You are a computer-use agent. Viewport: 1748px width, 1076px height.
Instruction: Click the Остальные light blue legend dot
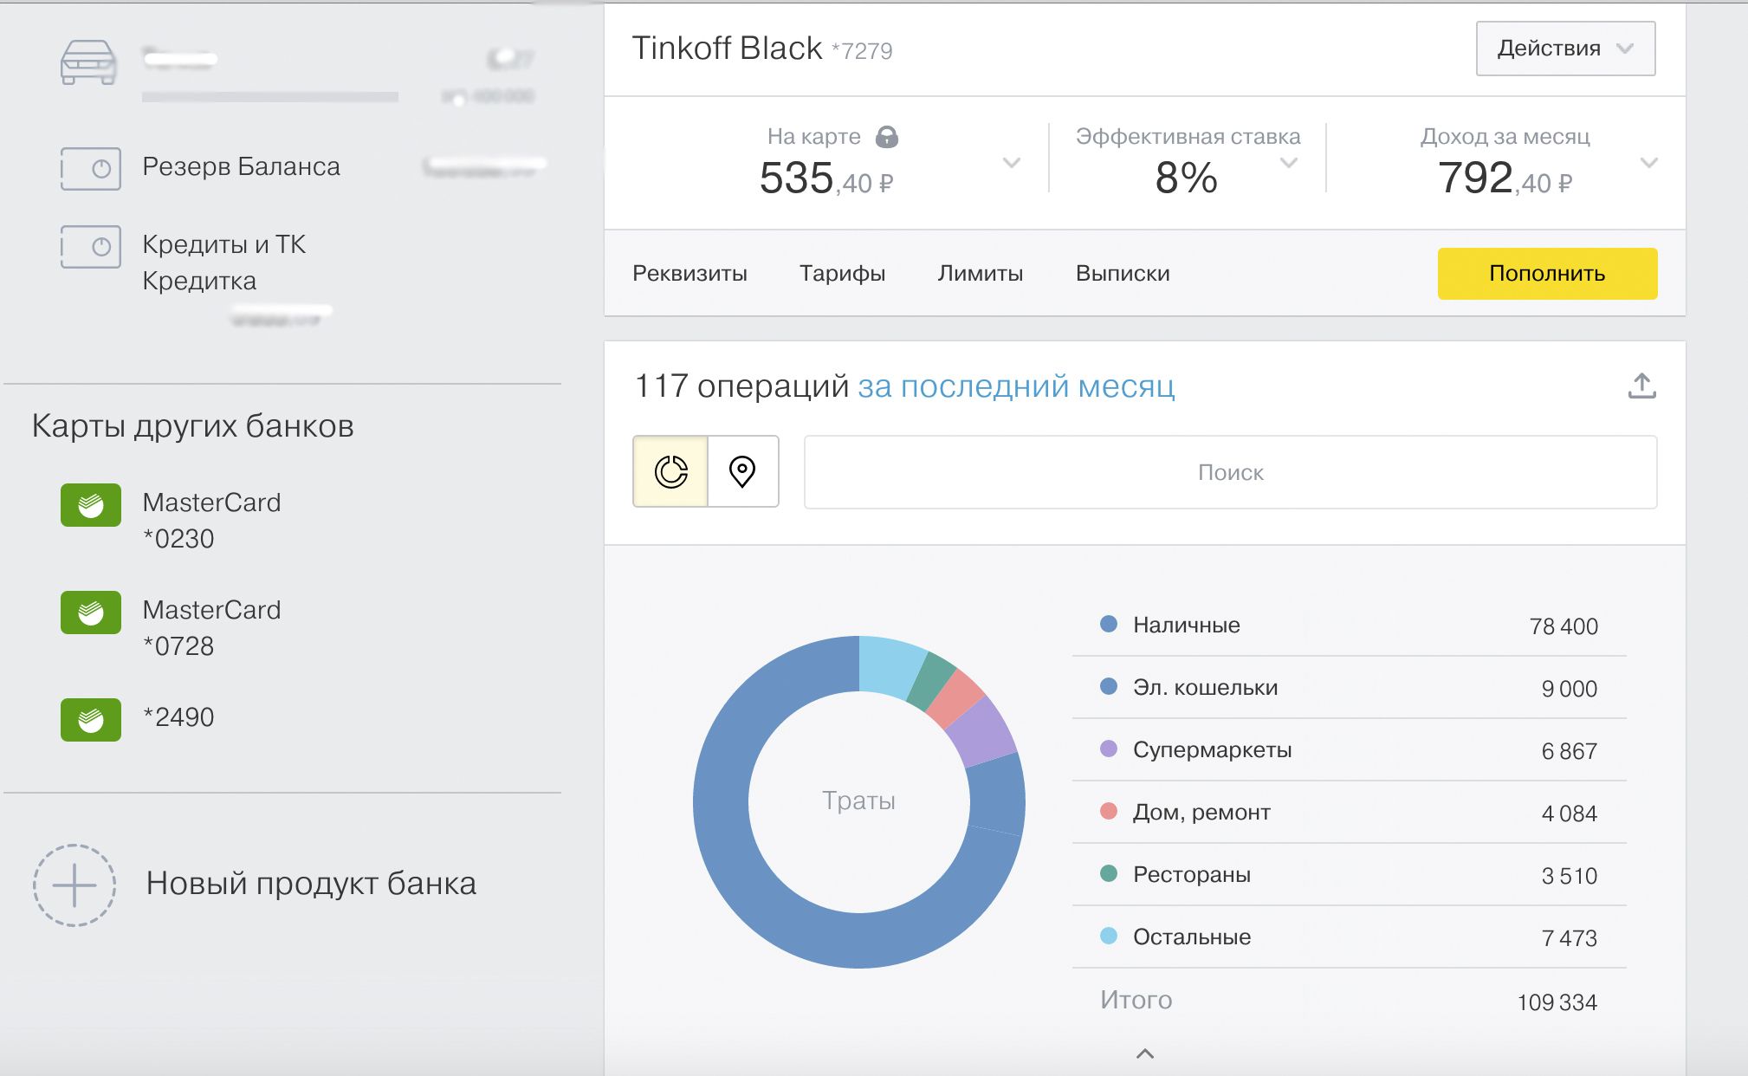pos(1108,936)
